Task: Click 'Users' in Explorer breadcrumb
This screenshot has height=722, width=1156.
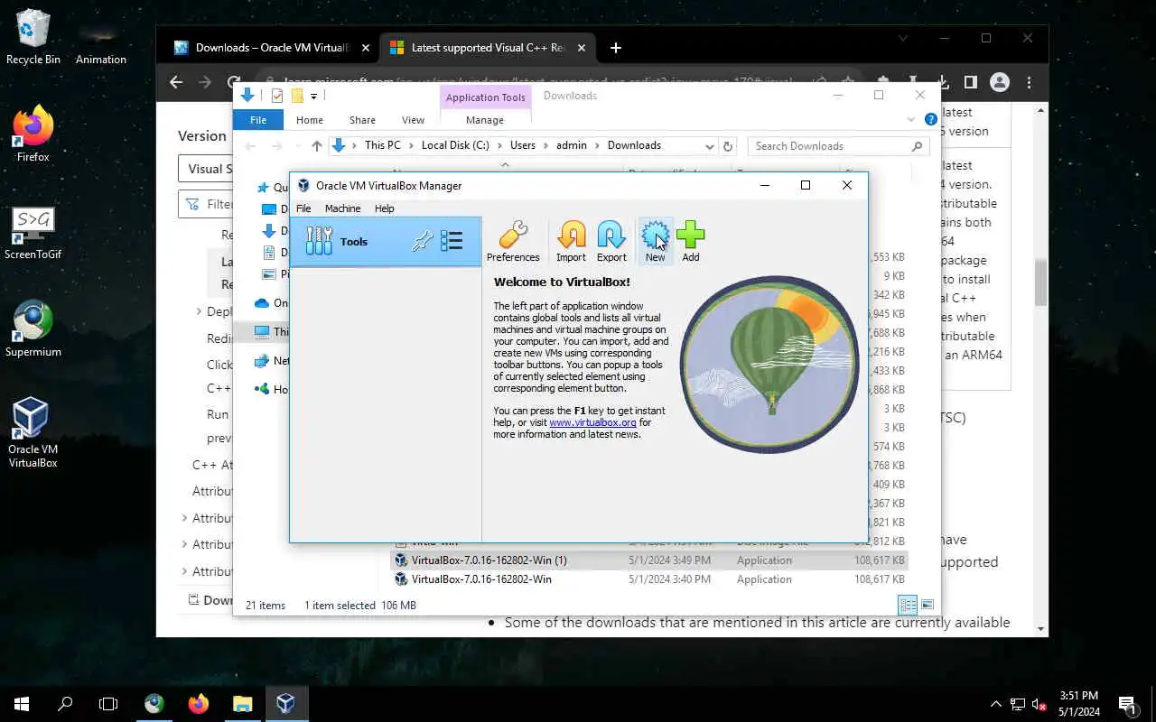Action: pyautogui.click(x=522, y=145)
